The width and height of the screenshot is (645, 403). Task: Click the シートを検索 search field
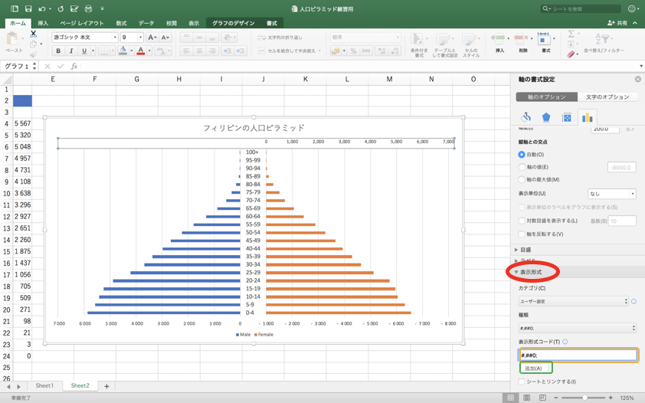tap(581, 8)
